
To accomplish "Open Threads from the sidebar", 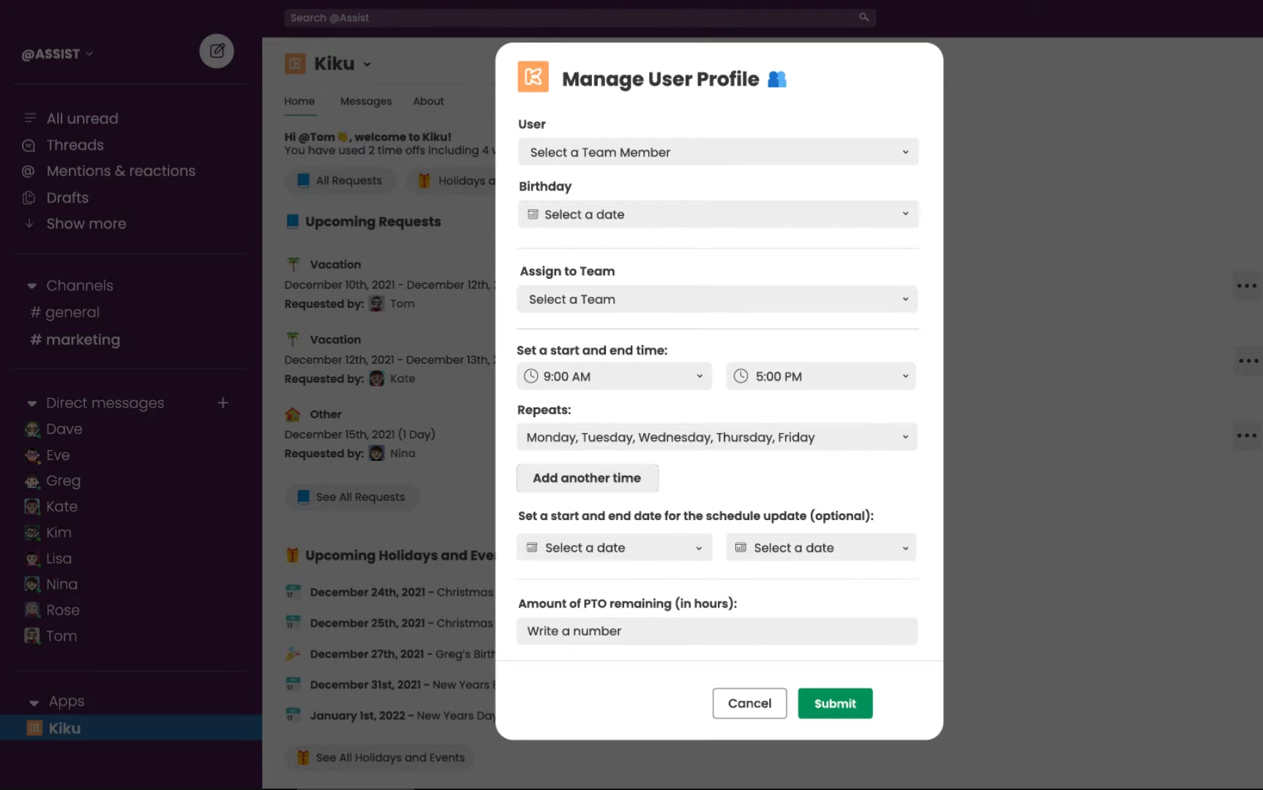I will tap(75, 145).
